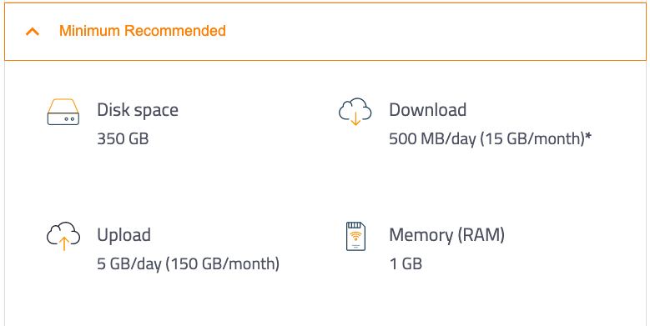This screenshot has height=326, width=650.
Task: Click the memory card RAM icon
Action: pyautogui.click(x=355, y=236)
